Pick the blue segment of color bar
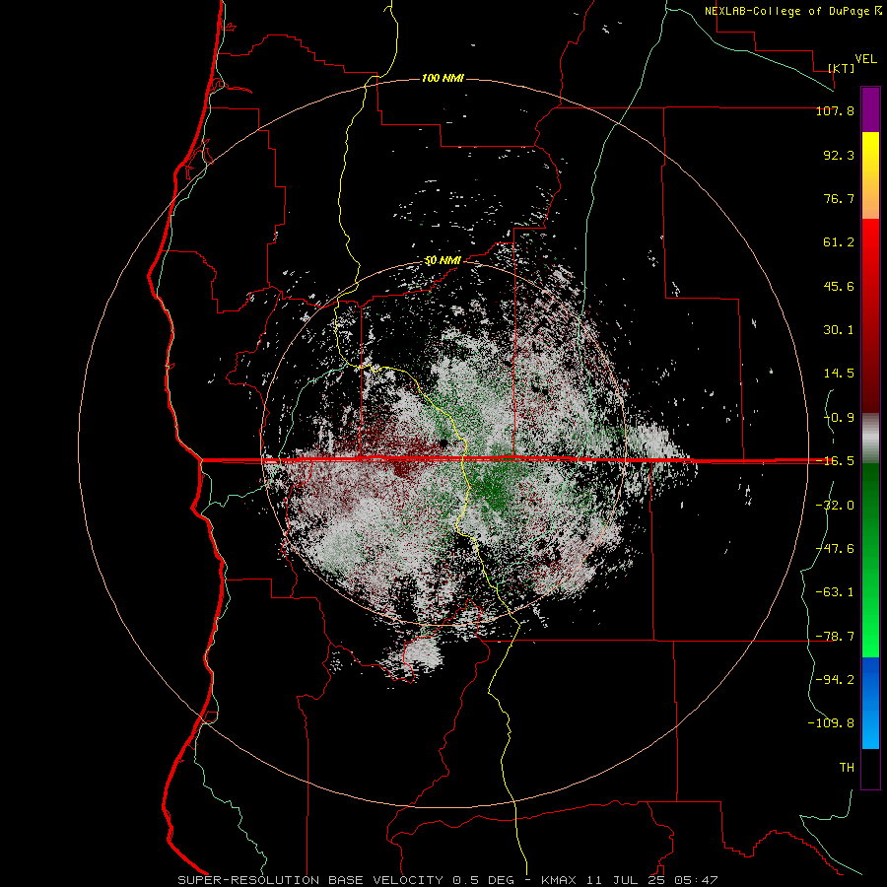887x887 pixels. point(870,703)
